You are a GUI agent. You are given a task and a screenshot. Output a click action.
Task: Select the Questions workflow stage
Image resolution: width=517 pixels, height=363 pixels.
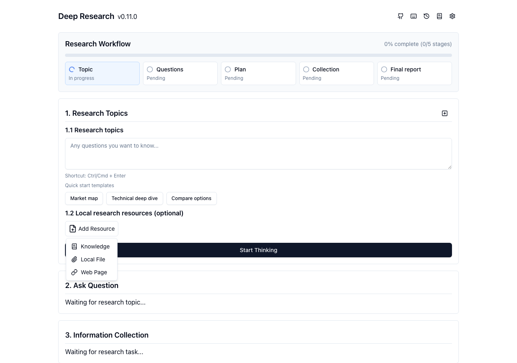click(180, 73)
